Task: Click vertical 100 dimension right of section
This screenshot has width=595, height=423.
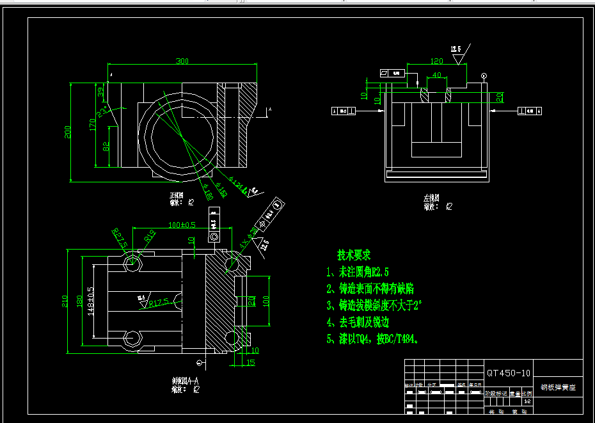Action: pos(266,301)
